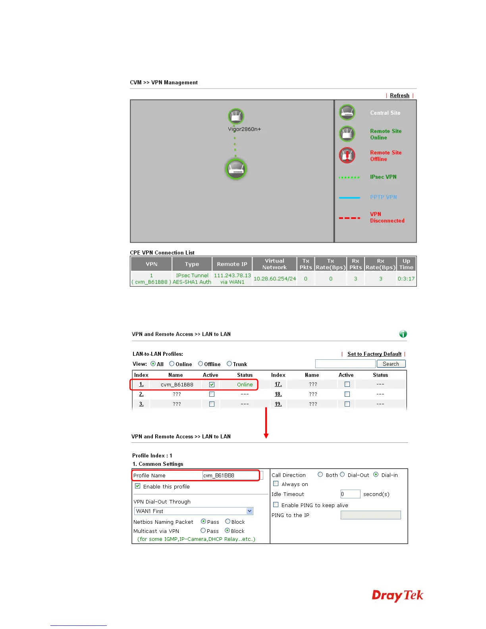Screen dimensions: 486x629
Task: Refresh the VPN Management view
Action: coord(399,95)
